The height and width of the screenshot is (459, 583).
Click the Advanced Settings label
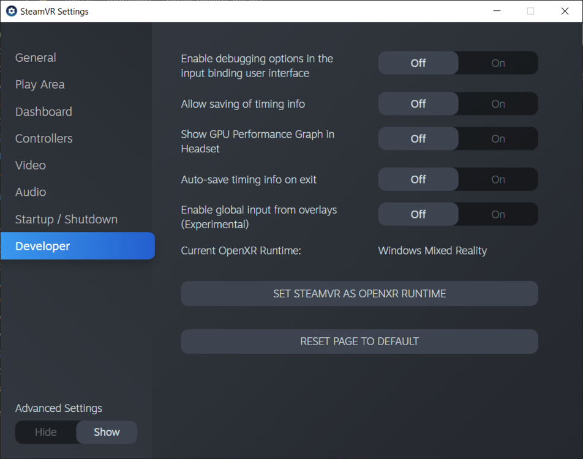point(59,408)
